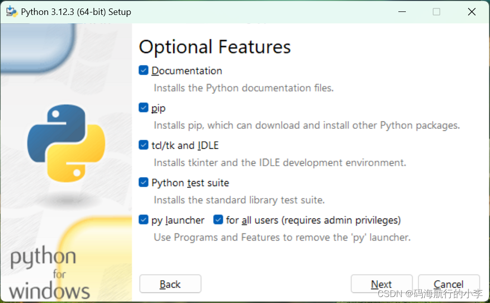The width and height of the screenshot is (490, 303).
Task: Click the tcl/tk and IDLE label
Action: coord(185,146)
